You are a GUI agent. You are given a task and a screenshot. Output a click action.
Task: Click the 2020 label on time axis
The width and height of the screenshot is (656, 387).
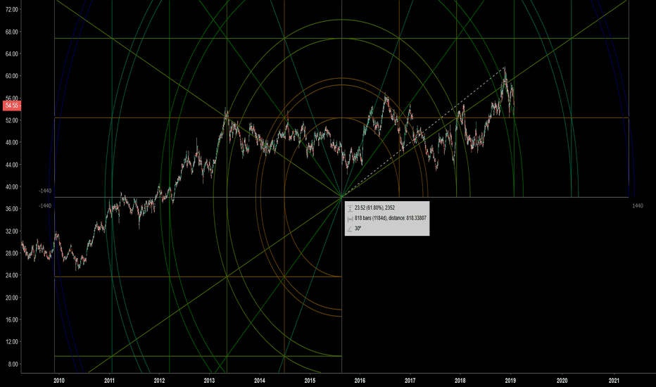point(562,381)
